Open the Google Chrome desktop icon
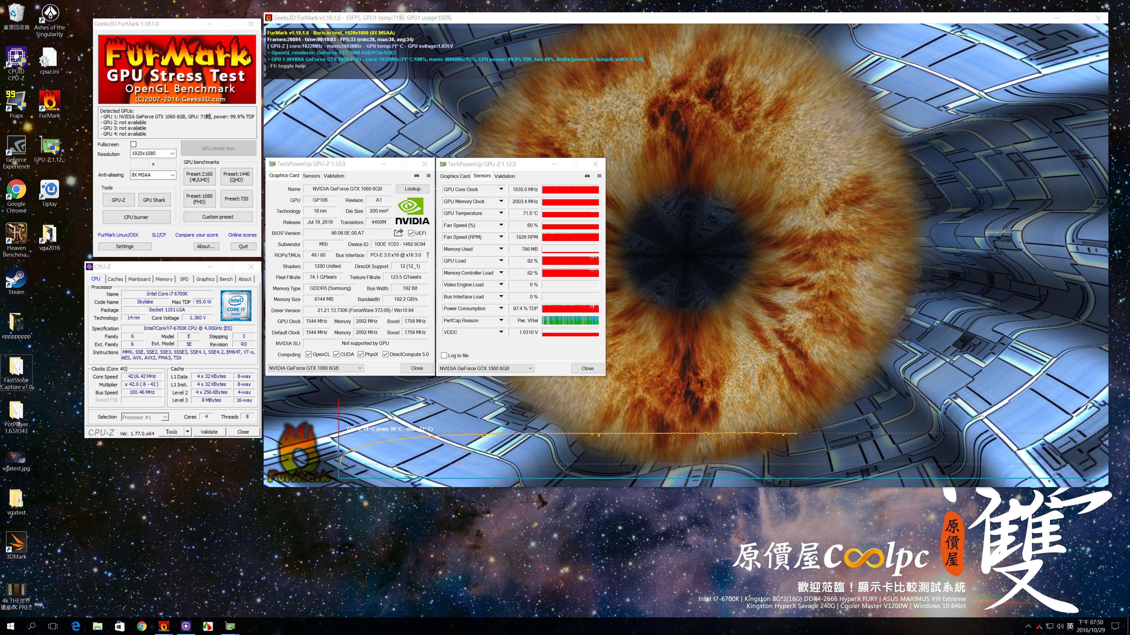Screen dimensions: 1130x635 pos(16,196)
